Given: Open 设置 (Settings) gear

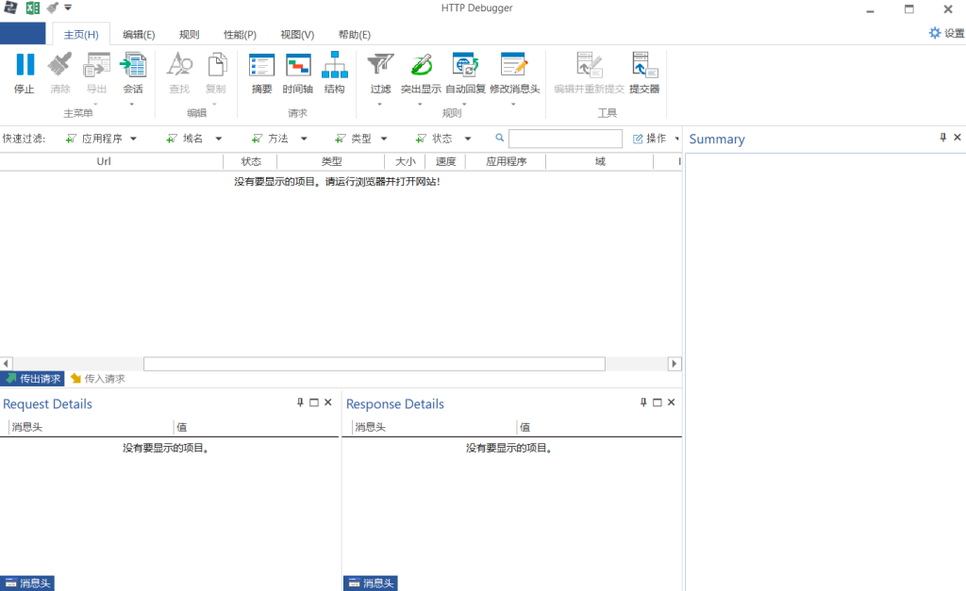Looking at the screenshot, I should (945, 33).
